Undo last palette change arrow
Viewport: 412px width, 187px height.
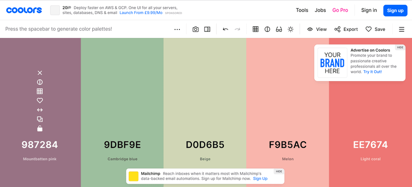[x=226, y=29]
